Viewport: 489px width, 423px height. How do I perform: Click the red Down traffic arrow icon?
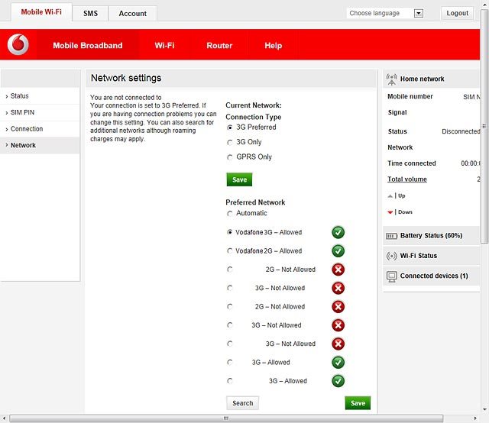tap(390, 212)
